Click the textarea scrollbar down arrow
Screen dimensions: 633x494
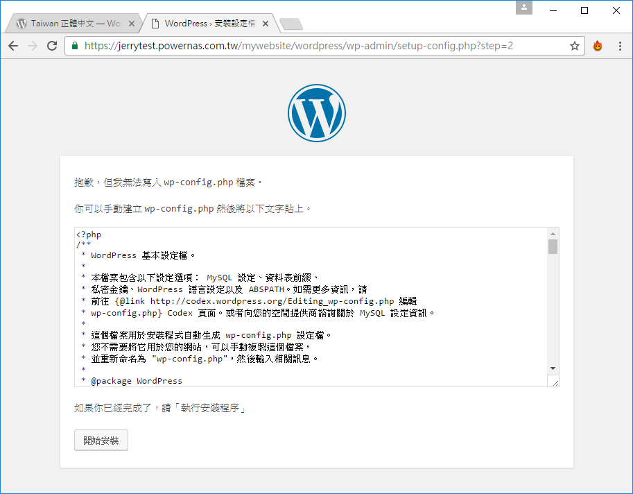[x=553, y=368]
